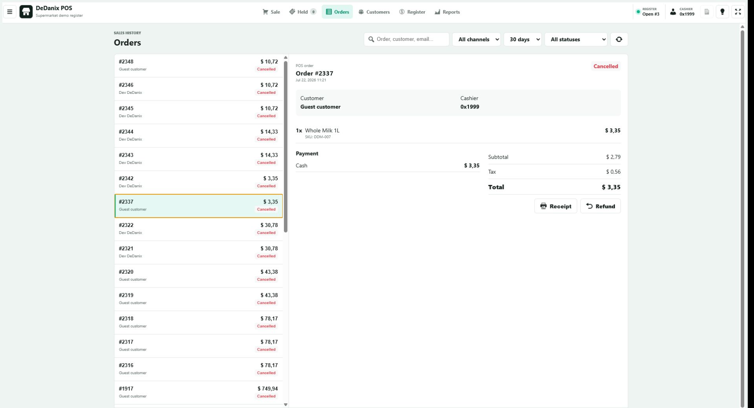Image resolution: width=754 pixels, height=408 pixels.
Task: Select order #2318 in the list
Action: pyautogui.click(x=198, y=322)
